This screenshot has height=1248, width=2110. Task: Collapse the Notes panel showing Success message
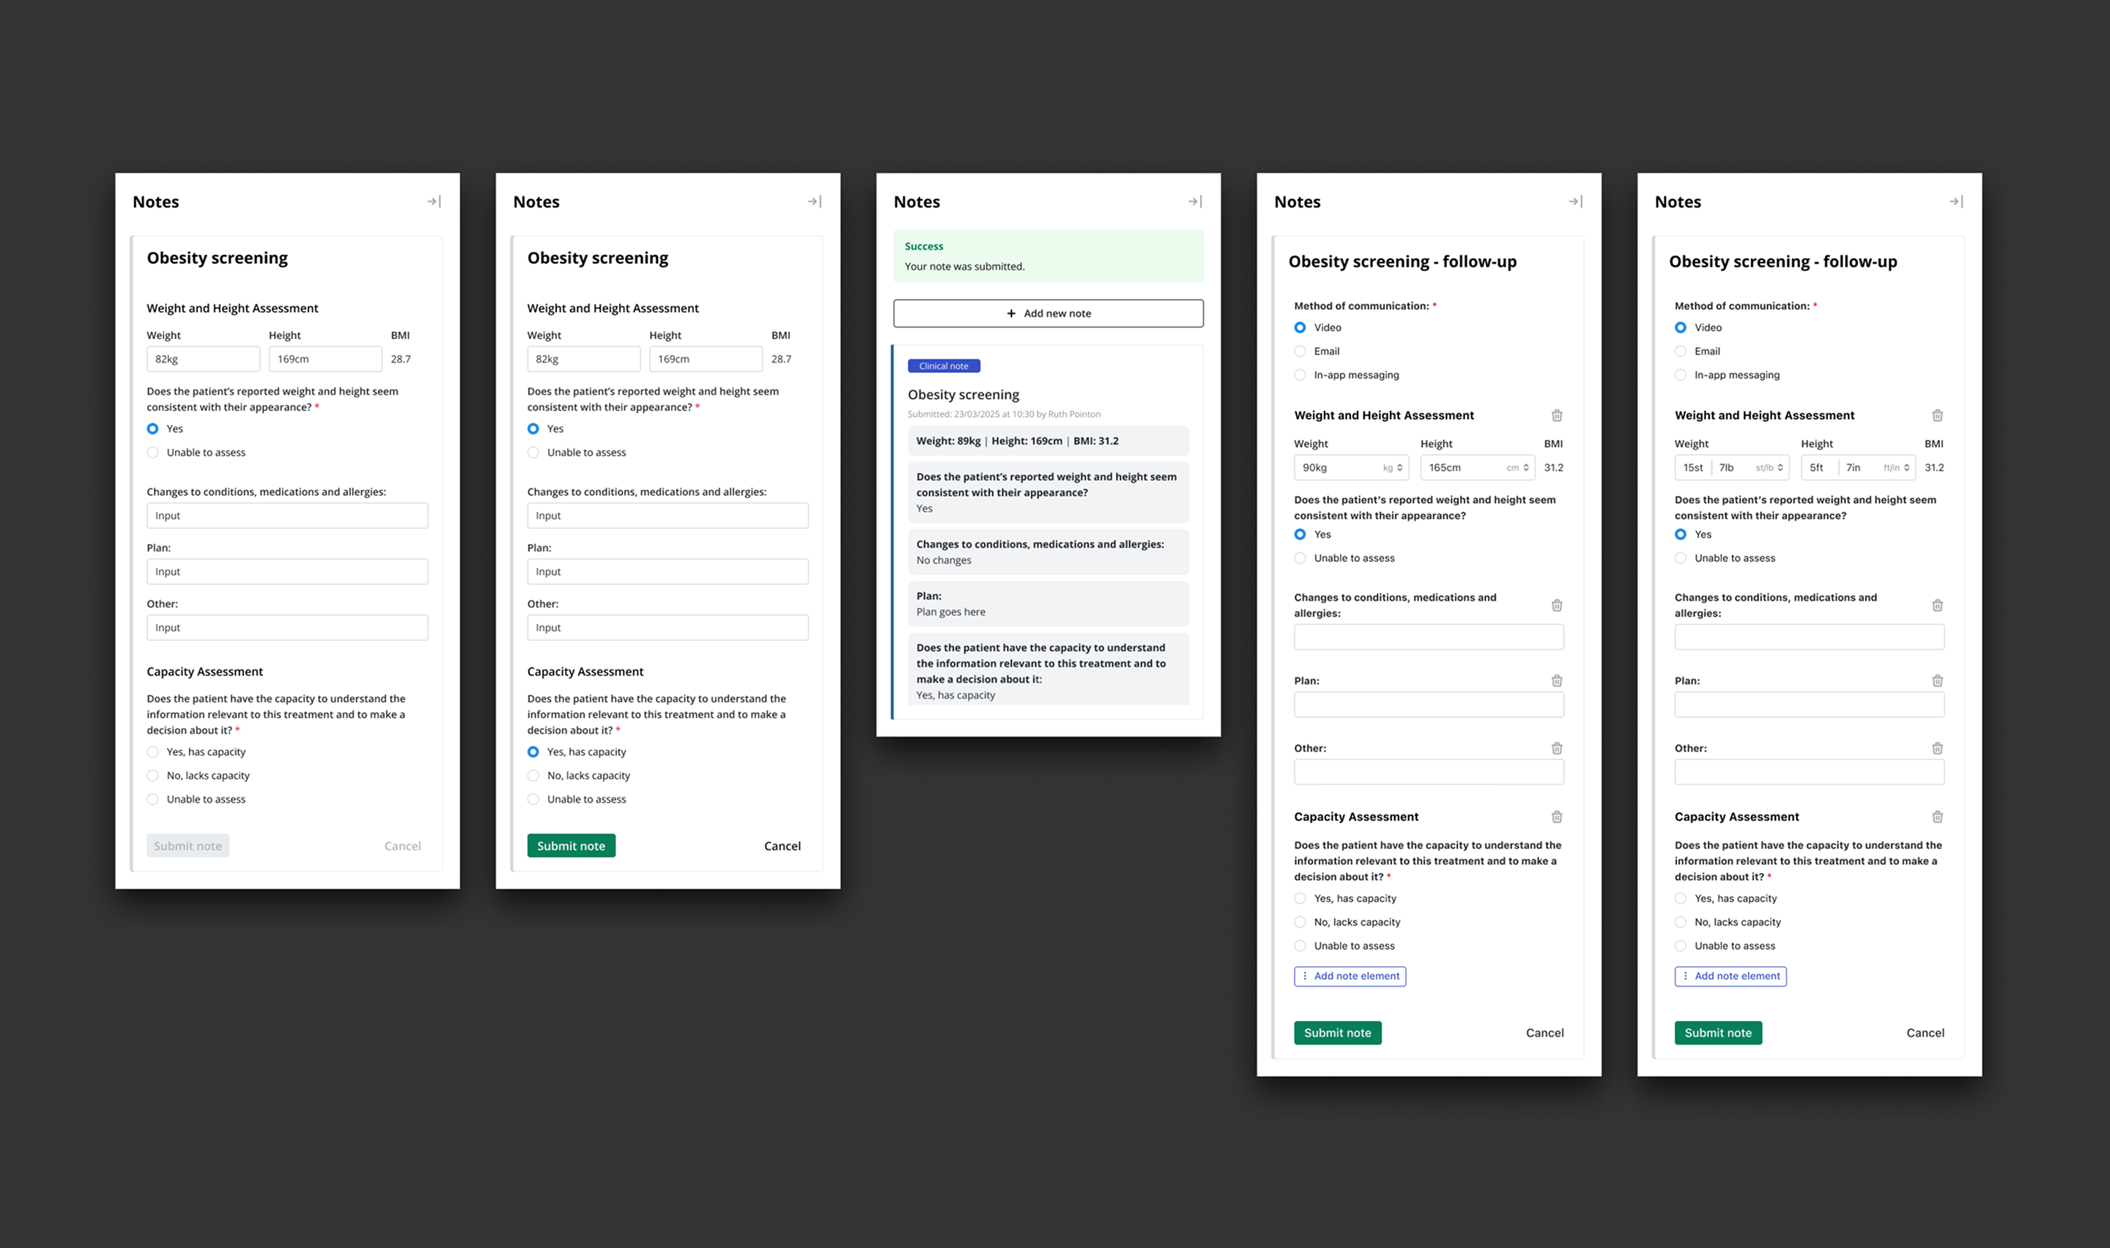pyautogui.click(x=1195, y=202)
